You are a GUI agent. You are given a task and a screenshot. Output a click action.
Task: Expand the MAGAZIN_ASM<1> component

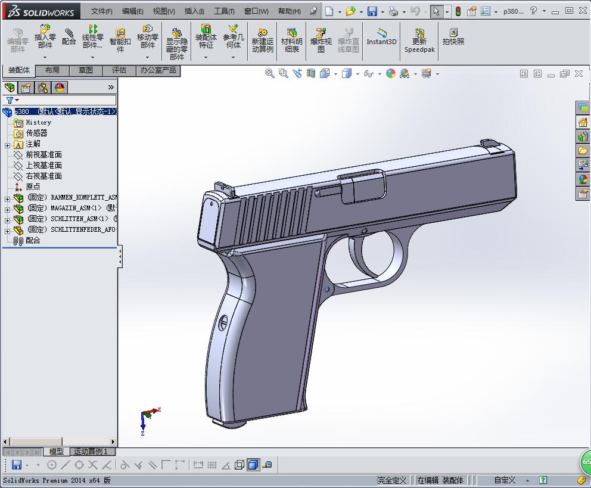(7, 210)
